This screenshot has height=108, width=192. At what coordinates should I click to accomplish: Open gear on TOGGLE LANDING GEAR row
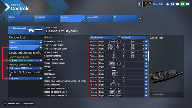pyautogui.click(x=146, y=60)
